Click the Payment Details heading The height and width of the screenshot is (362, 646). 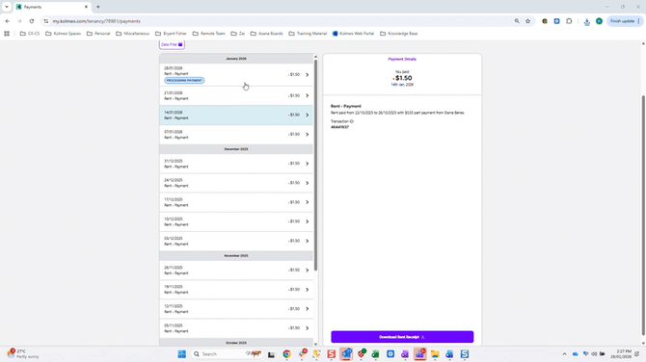[402, 60]
